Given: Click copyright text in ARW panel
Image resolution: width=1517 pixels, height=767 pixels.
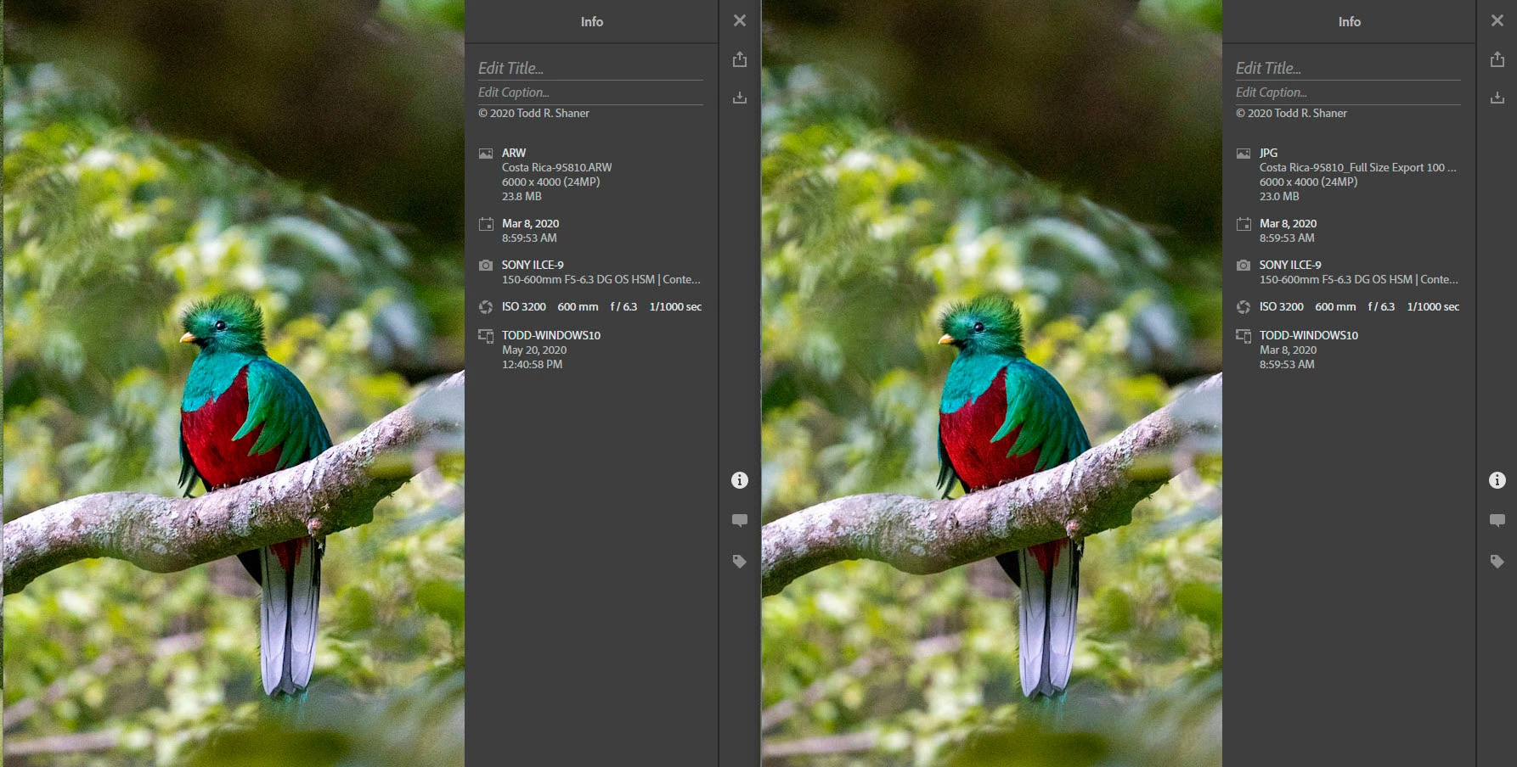Looking at the screenshot, I should point(533,113).
